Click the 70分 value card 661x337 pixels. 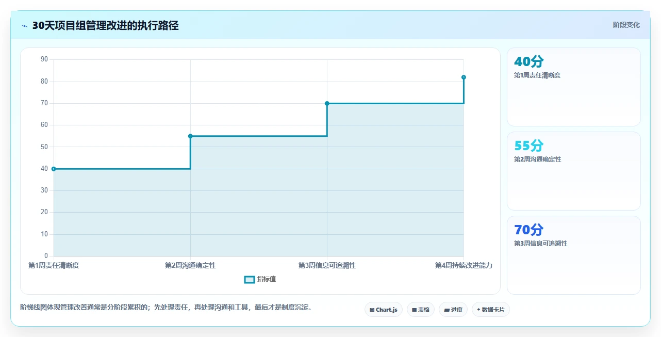[574, 255]
